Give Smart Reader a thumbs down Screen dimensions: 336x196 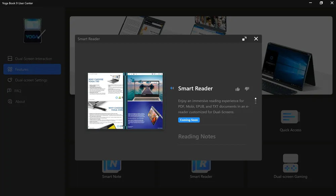tap(247, 89)
